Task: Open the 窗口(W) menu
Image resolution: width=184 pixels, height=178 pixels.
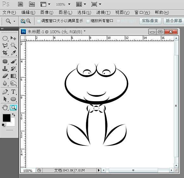Action: 142,12
